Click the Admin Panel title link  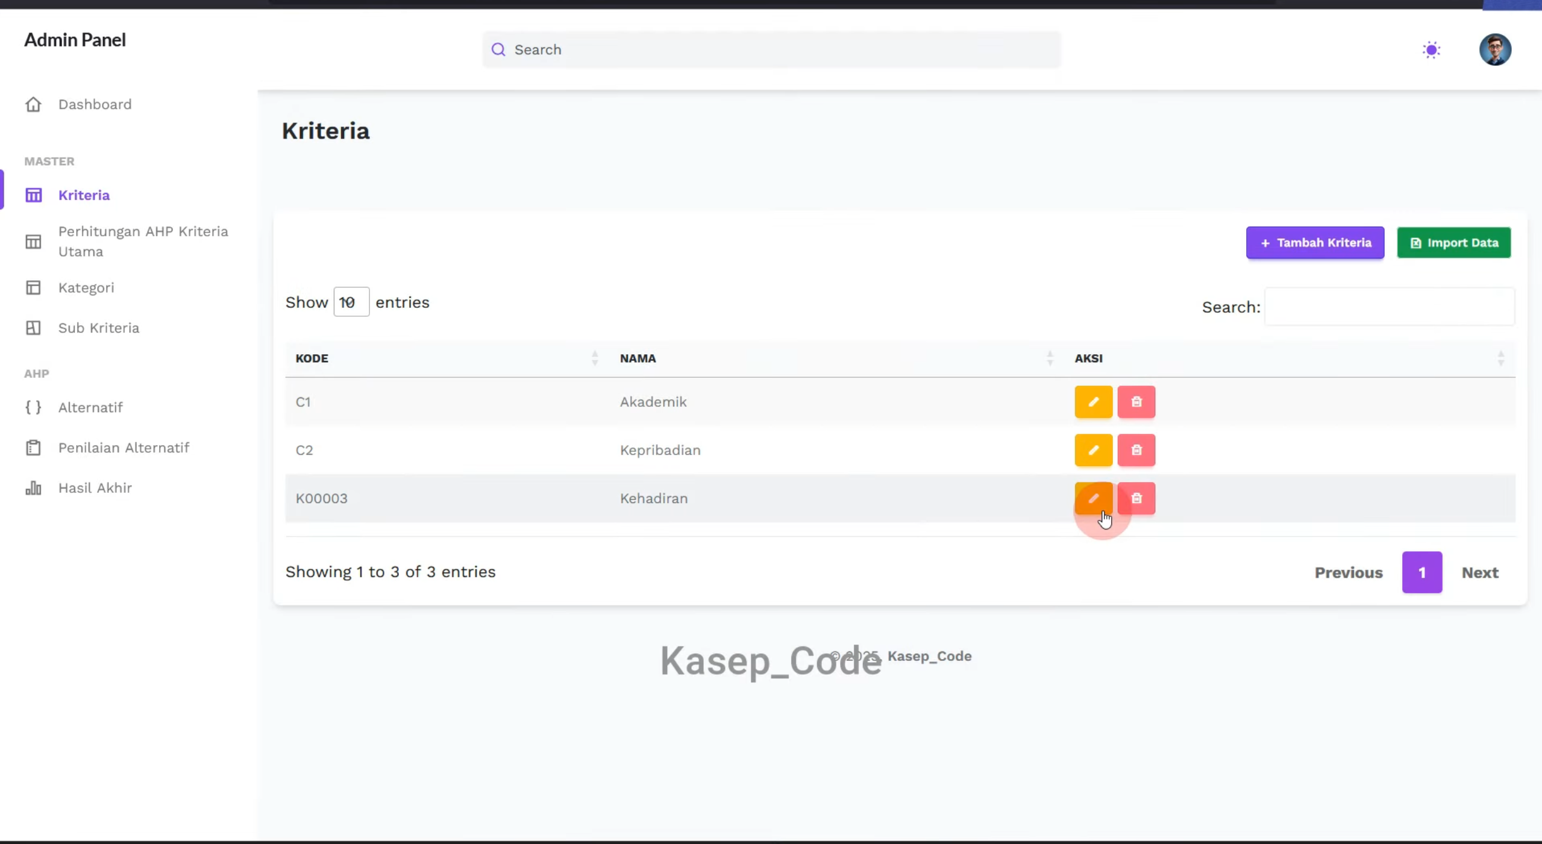pos(75,40)
